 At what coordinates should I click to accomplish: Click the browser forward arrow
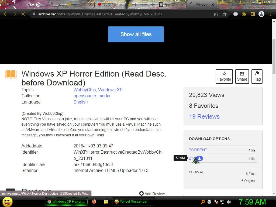(x=15, y=14)
